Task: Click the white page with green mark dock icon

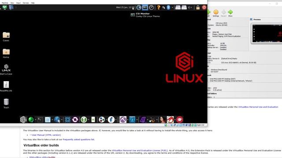Action: (x=93, y=119)
